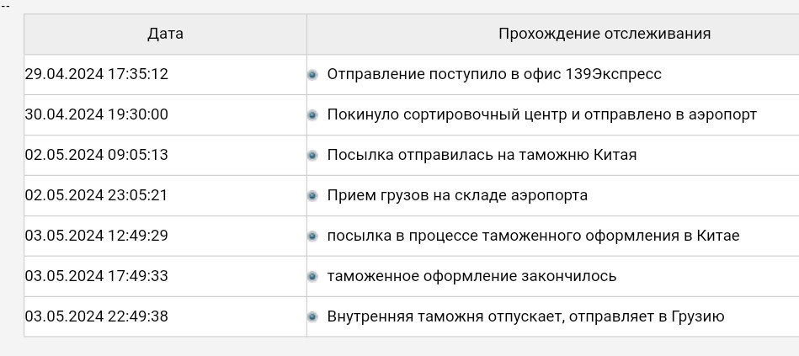Viewport: 799px width, 356px height.
Task: Click bullet icon next to сортировочный центр entry
Action: (313, 115)
